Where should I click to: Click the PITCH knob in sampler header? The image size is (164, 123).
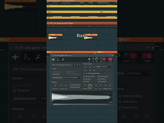[101, 59]
